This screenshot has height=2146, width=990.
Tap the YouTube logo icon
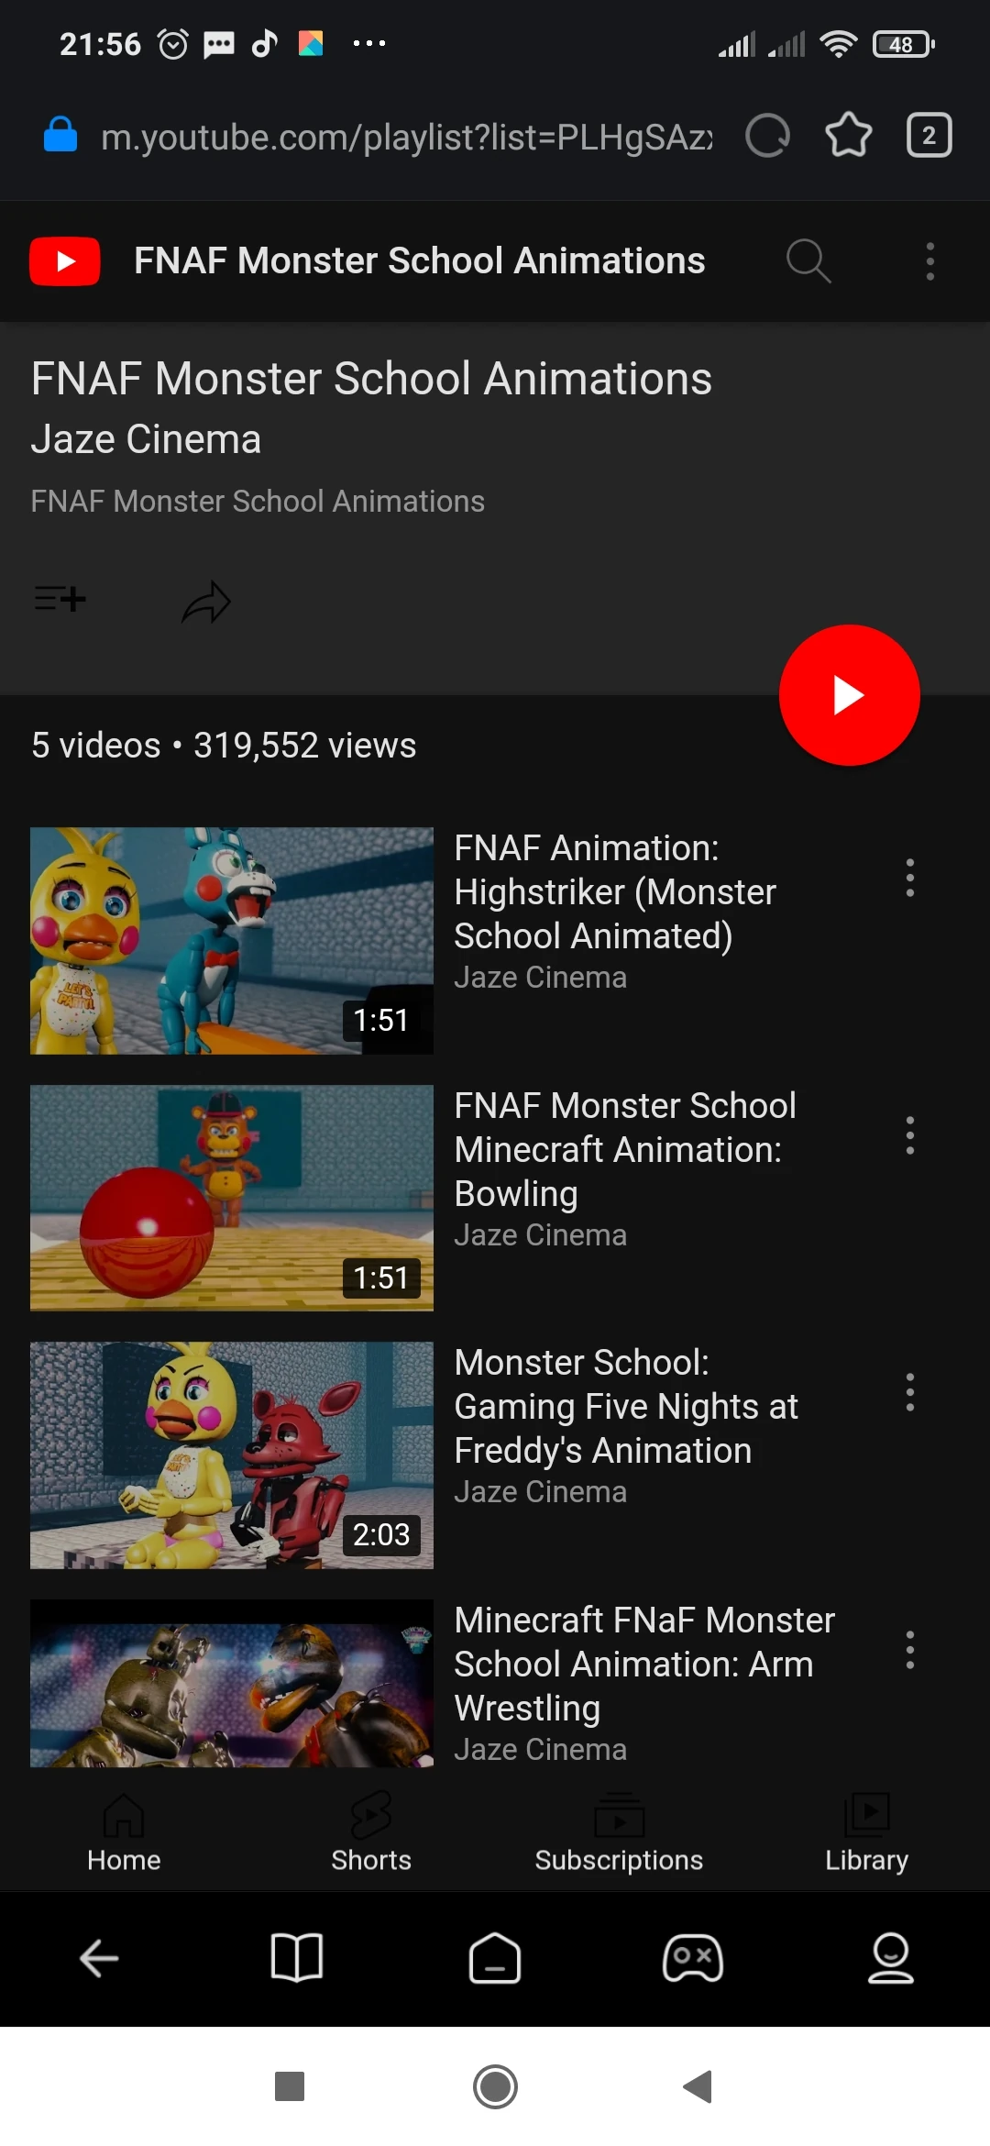[65, 261]
